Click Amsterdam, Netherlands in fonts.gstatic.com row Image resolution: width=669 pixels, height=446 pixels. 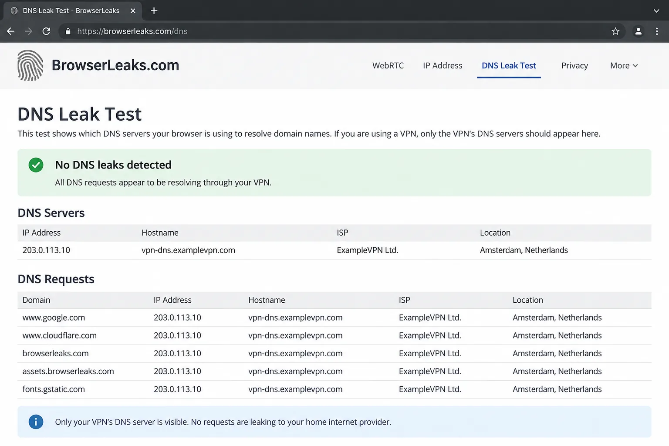557,389
